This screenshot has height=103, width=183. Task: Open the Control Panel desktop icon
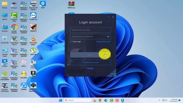tap(5, 52)
